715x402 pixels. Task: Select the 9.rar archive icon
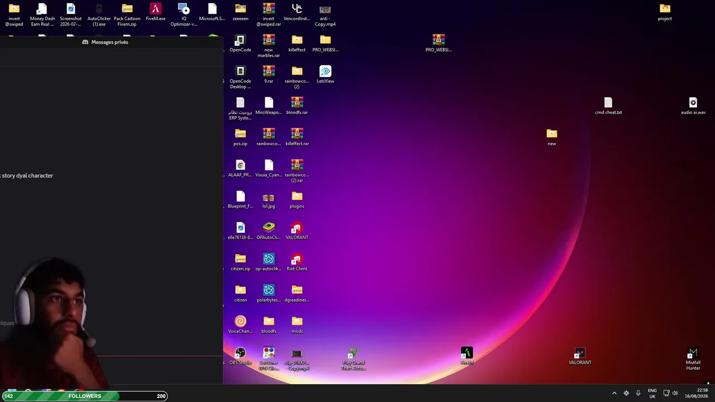[x=269, y=75]
